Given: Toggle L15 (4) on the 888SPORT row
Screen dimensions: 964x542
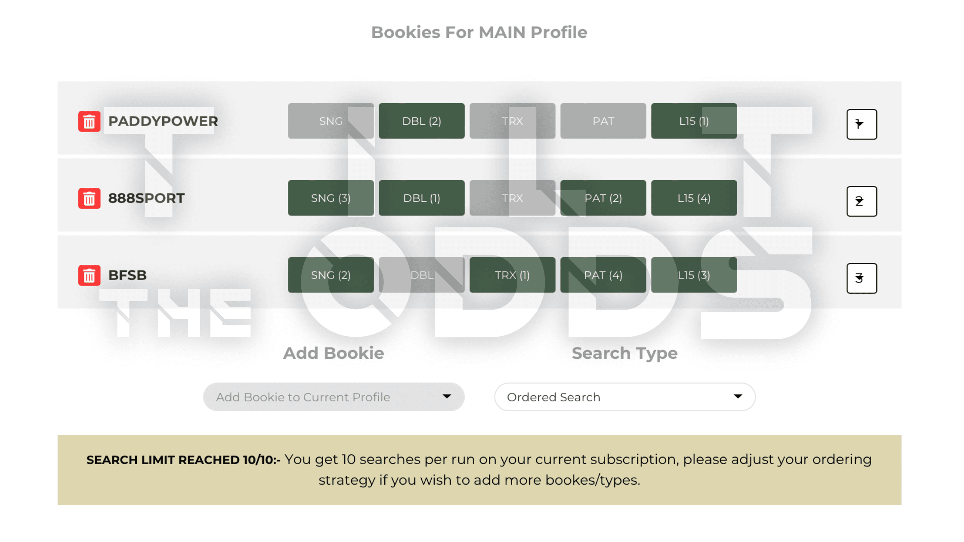Looking at the screenshot, I should (x=694, y=198).
